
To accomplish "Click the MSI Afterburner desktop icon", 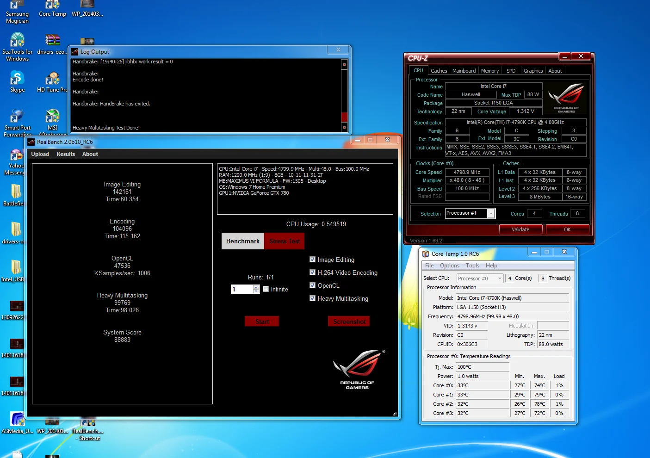I will 52,123.
